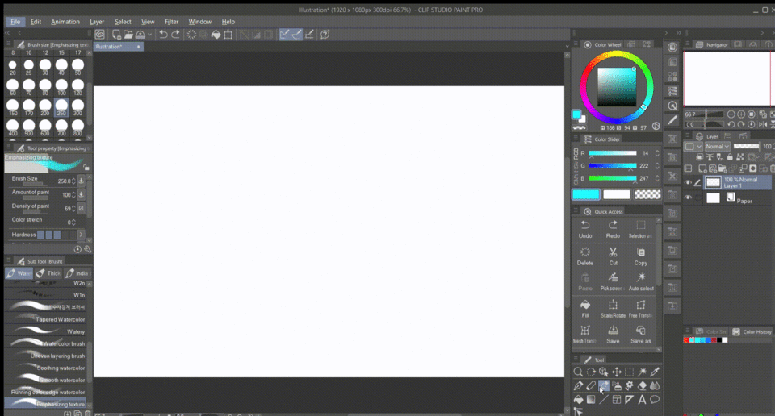Select brush size preset 300
The height and width of the screenshot is (416, 775).
click(77, 107)
